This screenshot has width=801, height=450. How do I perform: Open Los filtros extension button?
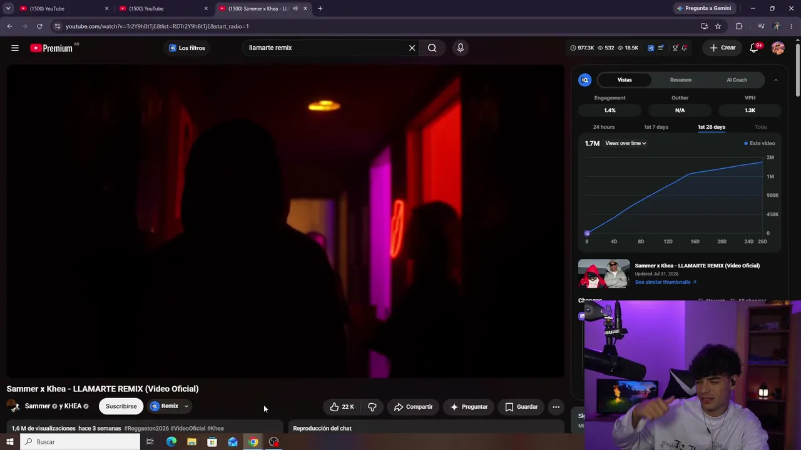186,47
